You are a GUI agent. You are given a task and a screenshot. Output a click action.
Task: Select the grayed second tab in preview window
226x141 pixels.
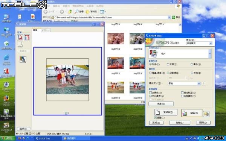46,30
